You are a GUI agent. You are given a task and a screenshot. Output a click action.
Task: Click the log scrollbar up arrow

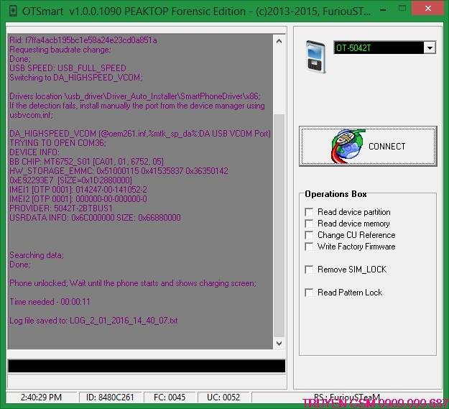[x=279, y=41]
